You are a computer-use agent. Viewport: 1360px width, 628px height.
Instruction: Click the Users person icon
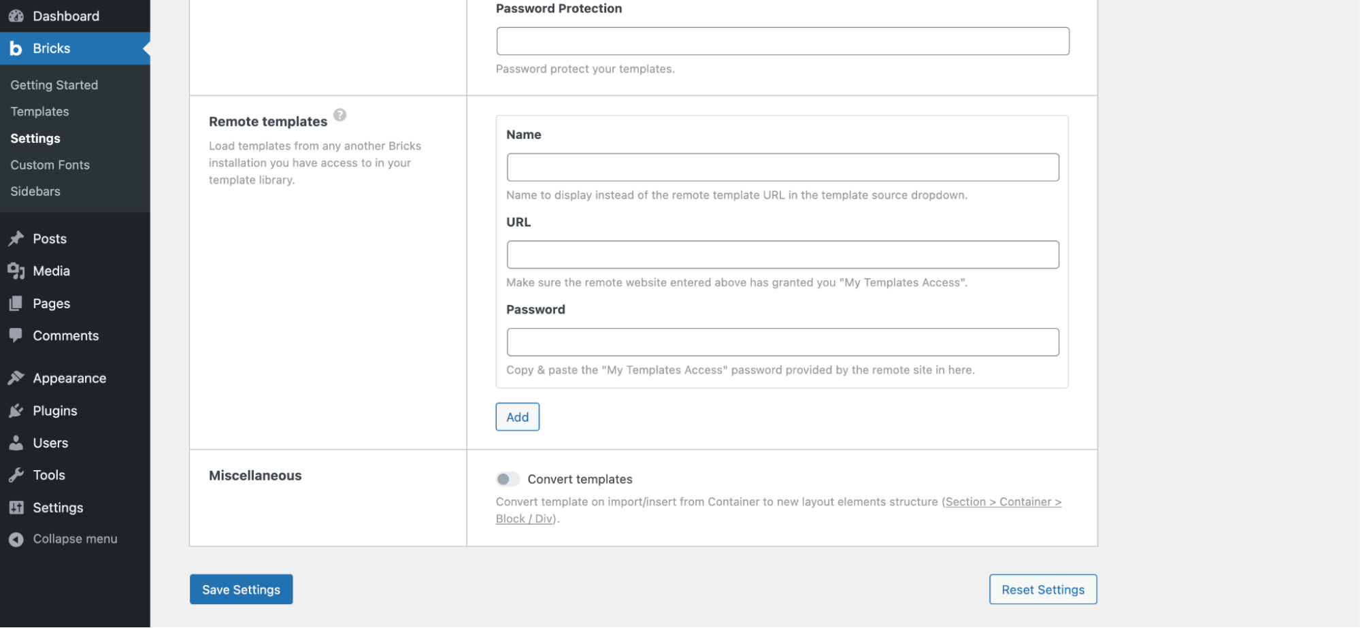[16, 443]
